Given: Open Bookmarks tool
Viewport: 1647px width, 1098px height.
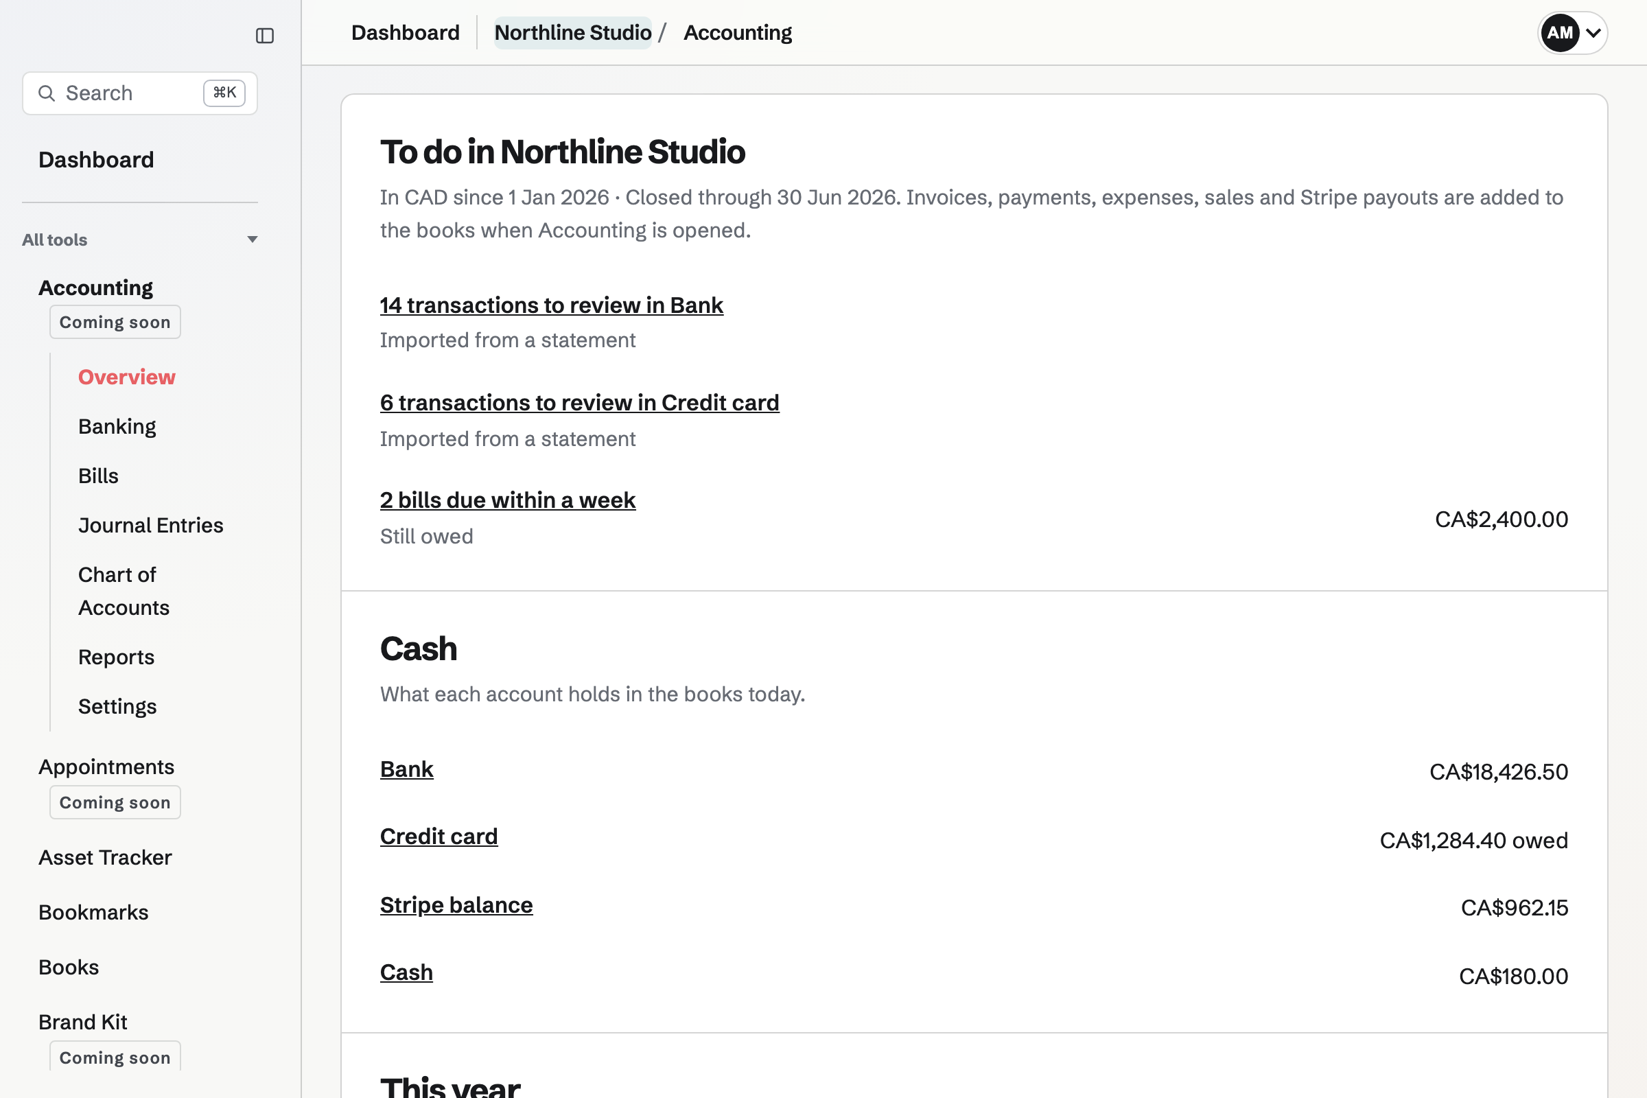Looking at the screenshot, I should click(x=93, y=913).
